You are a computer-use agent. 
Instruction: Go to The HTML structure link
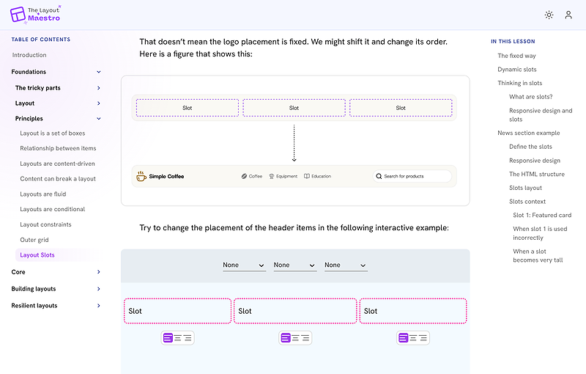[x=537, y=175]
